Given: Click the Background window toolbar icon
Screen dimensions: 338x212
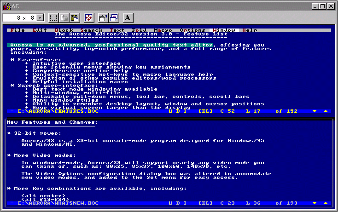Looking at the screenshot, I should coord(114,18).
